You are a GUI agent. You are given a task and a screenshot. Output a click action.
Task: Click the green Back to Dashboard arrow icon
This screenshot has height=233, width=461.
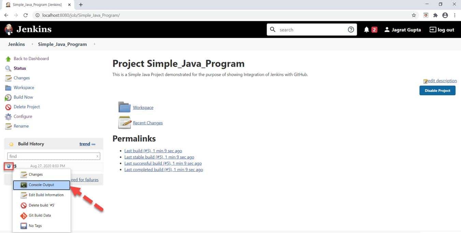tap(8, 59)
